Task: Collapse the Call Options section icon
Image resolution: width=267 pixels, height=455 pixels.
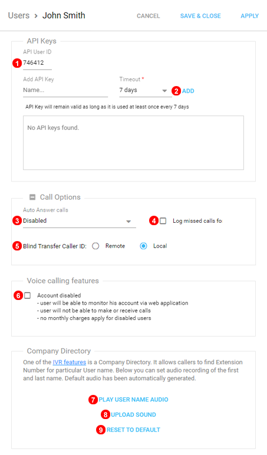Action: pyautogui.click(x=32, y=197)
